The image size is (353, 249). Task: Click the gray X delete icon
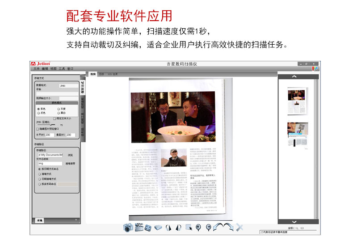[x=240, y=228]
